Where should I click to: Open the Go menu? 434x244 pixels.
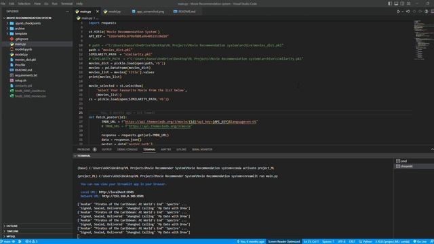pyautogui.click(x=46, y=3)
